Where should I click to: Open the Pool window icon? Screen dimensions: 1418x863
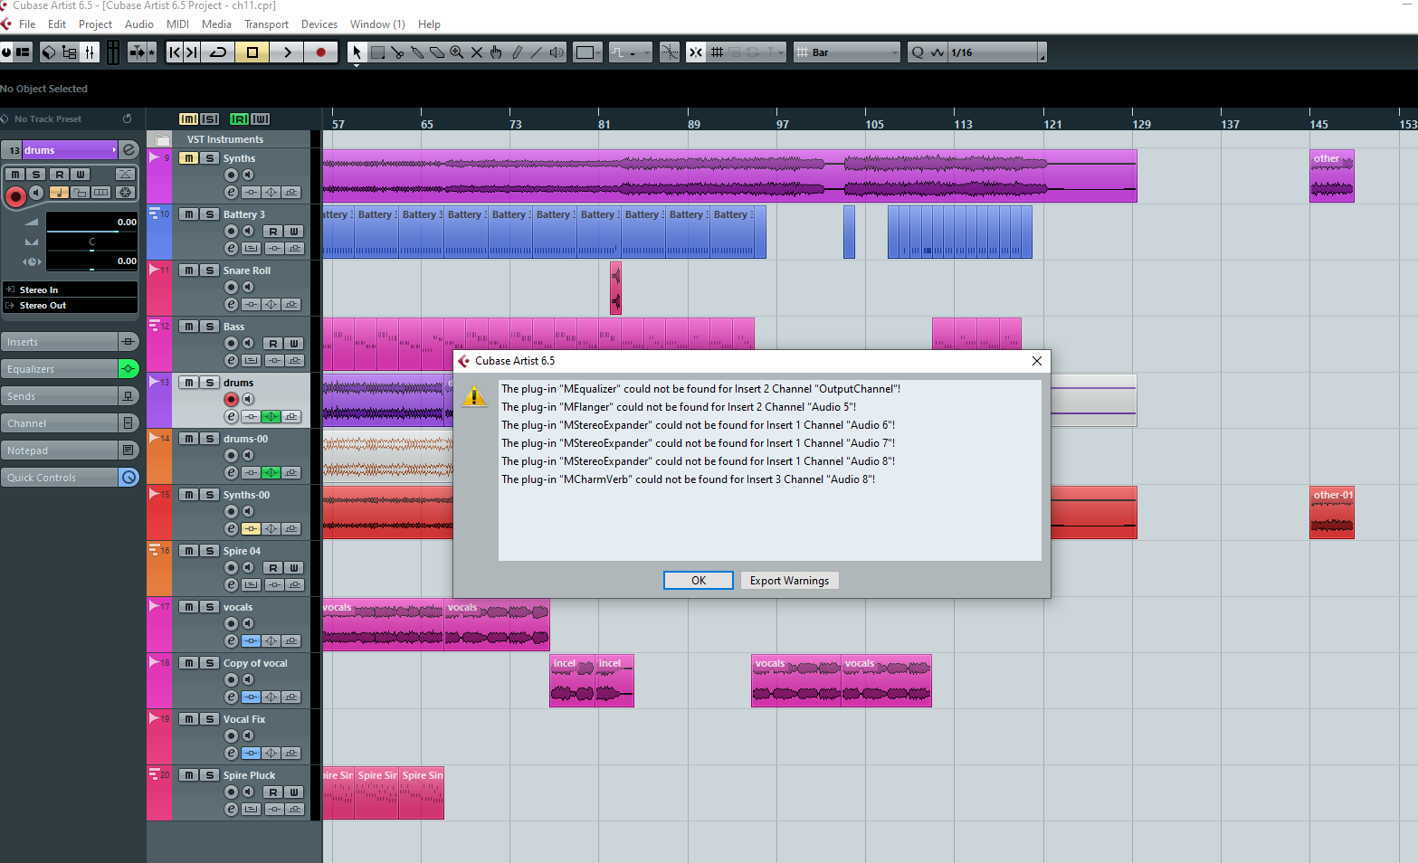coord(70,52)
